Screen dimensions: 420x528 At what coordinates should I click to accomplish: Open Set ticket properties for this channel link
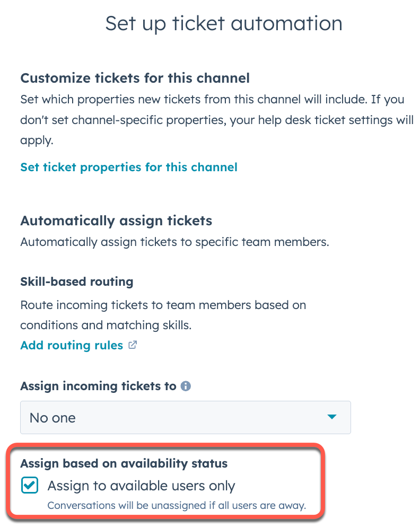(129, 168)
